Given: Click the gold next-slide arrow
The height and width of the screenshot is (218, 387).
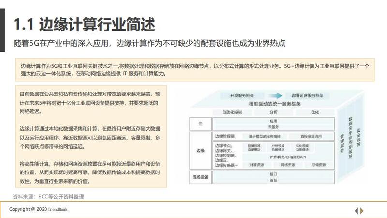Looking at the screenshot, I should [x=362, y=210].
